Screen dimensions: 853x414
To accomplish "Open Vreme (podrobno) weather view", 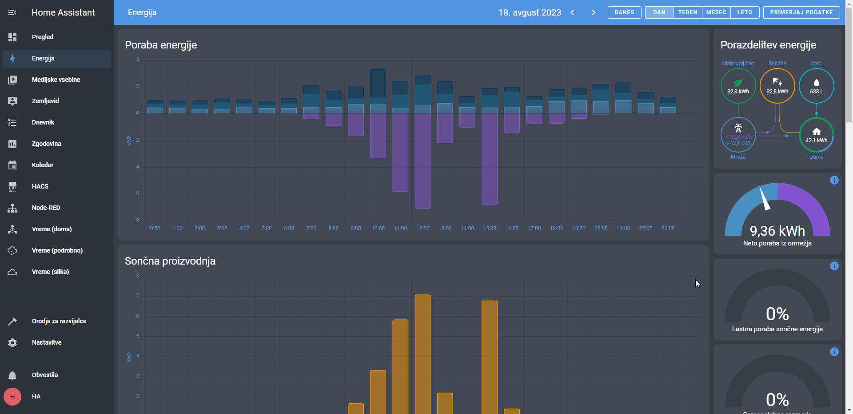I will tap(57, 250).
